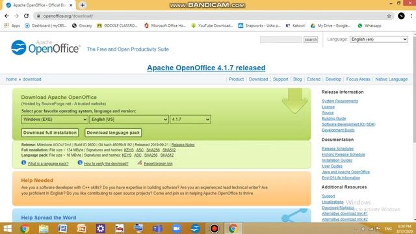Click the Report broken link icon
This screenshot has height=234, width=416.
[140, 162]
